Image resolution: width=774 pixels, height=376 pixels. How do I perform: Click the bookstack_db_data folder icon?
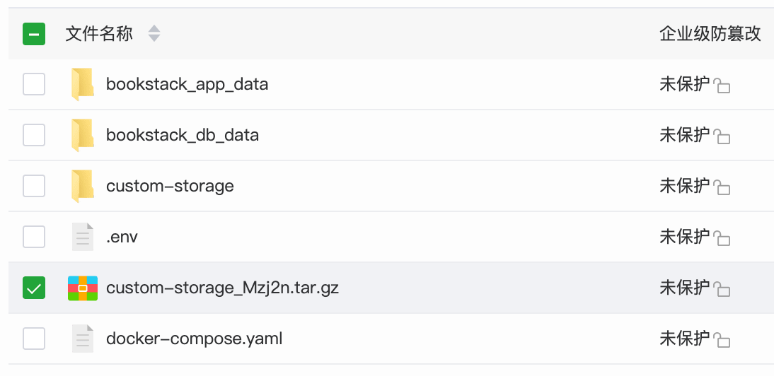[x=82, y=136]
